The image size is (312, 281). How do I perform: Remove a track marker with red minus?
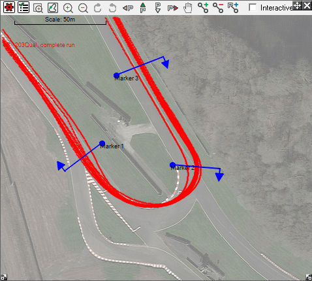click(x=218, y=8)
